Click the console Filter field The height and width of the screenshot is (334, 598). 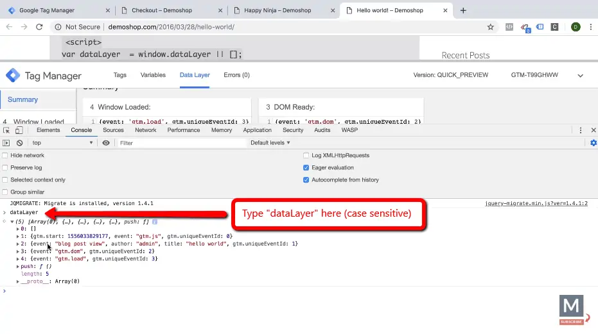click(x=182, y=143)
